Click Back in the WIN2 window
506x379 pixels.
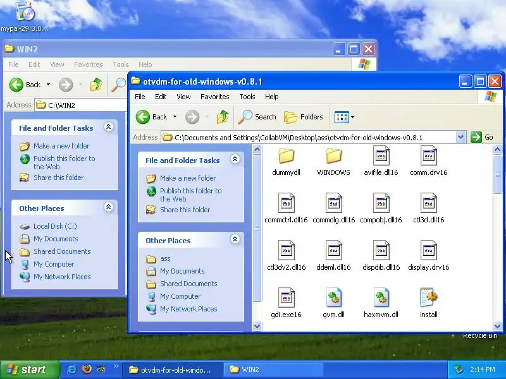[25, 85]
